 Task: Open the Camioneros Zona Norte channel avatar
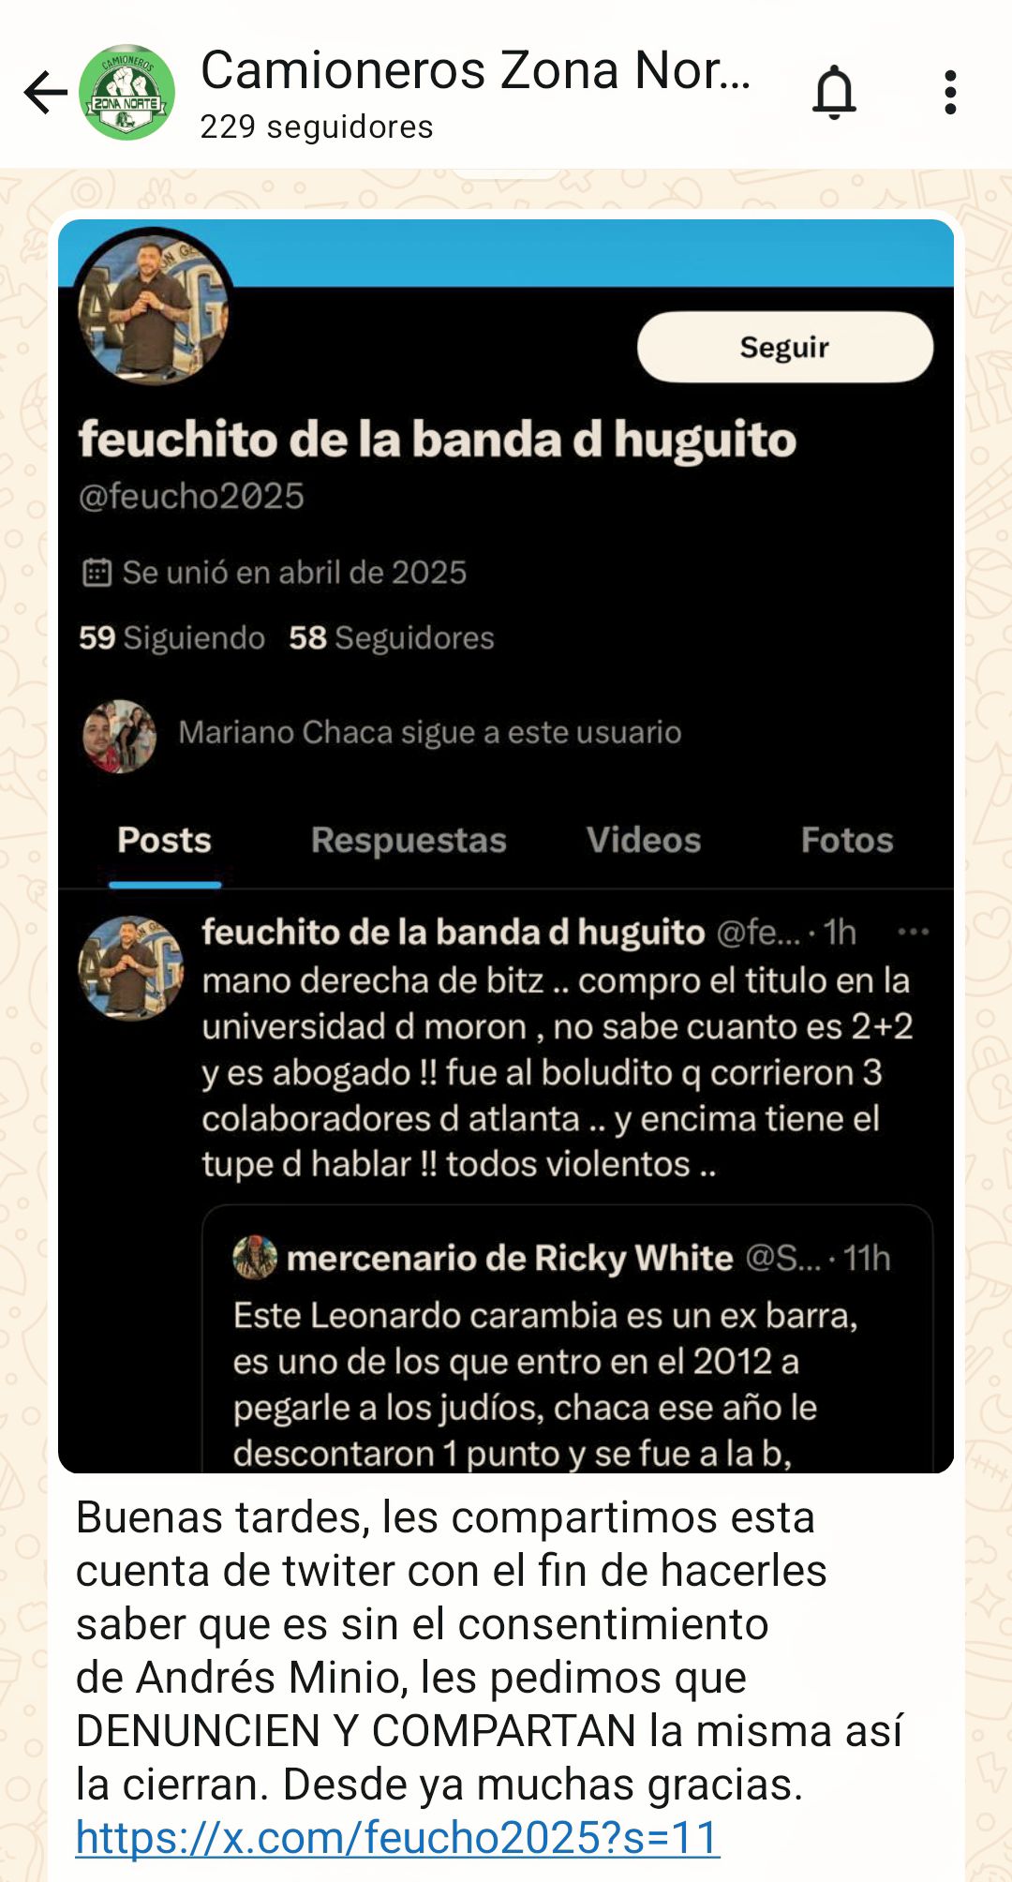tap(126, 92)
